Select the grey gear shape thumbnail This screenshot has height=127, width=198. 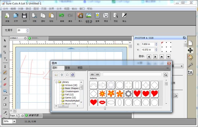click(128, 93)
